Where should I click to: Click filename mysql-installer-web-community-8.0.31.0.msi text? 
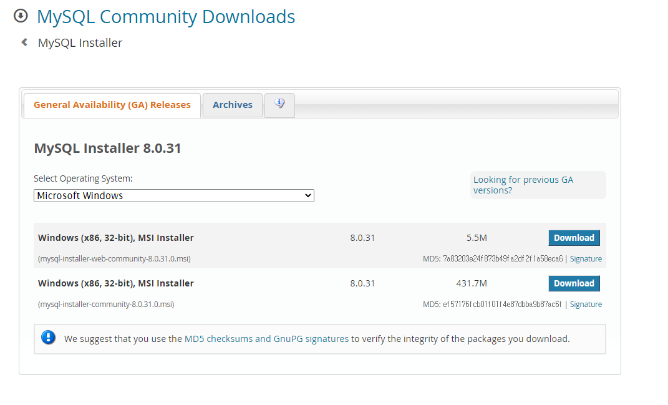[x=114, y=259]
